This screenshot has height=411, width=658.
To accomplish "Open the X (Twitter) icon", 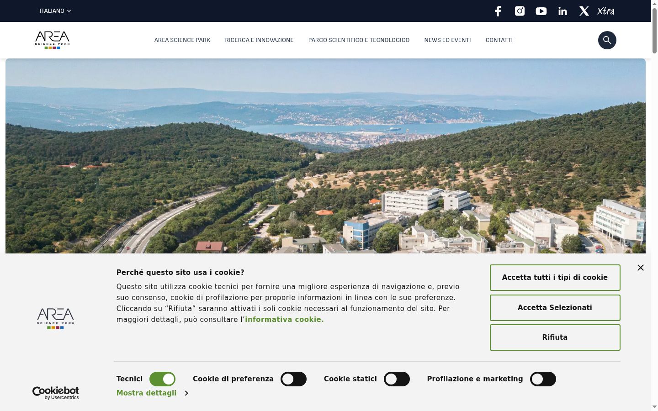I will point(584,11).
